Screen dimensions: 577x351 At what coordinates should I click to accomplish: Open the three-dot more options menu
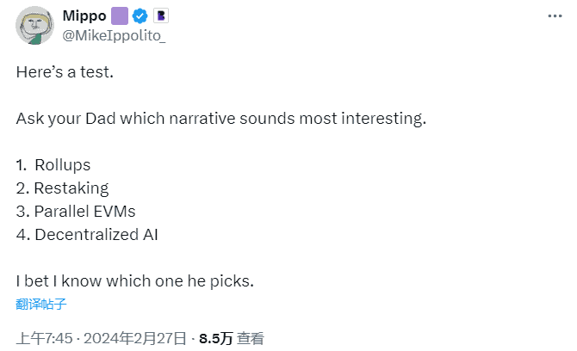555,16
